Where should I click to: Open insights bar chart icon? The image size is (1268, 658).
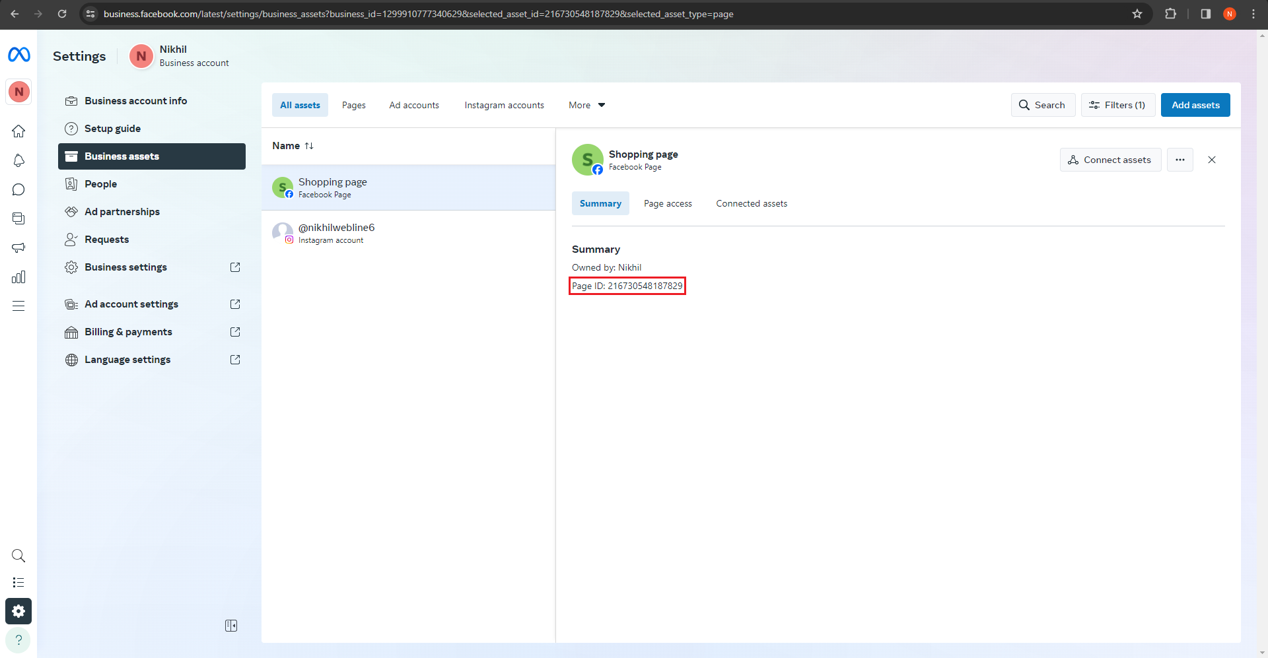pyautogui.click(x=18, y=277)
